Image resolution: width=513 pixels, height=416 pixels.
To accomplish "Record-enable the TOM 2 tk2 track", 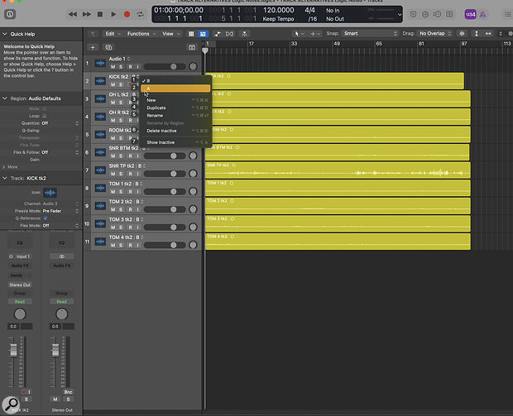I will coord(130,209).
